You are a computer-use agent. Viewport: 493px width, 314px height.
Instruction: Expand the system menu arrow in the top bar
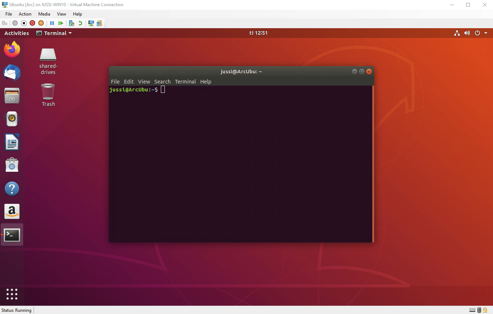(x=486, y=33)
